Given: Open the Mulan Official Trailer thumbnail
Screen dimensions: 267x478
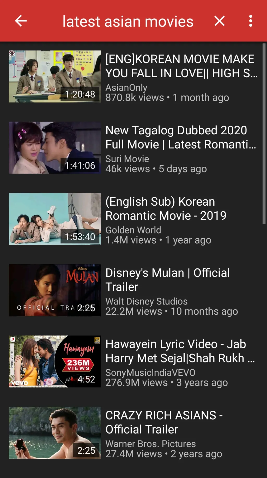Looking at the screenshot, I should (x=55, y=290).
